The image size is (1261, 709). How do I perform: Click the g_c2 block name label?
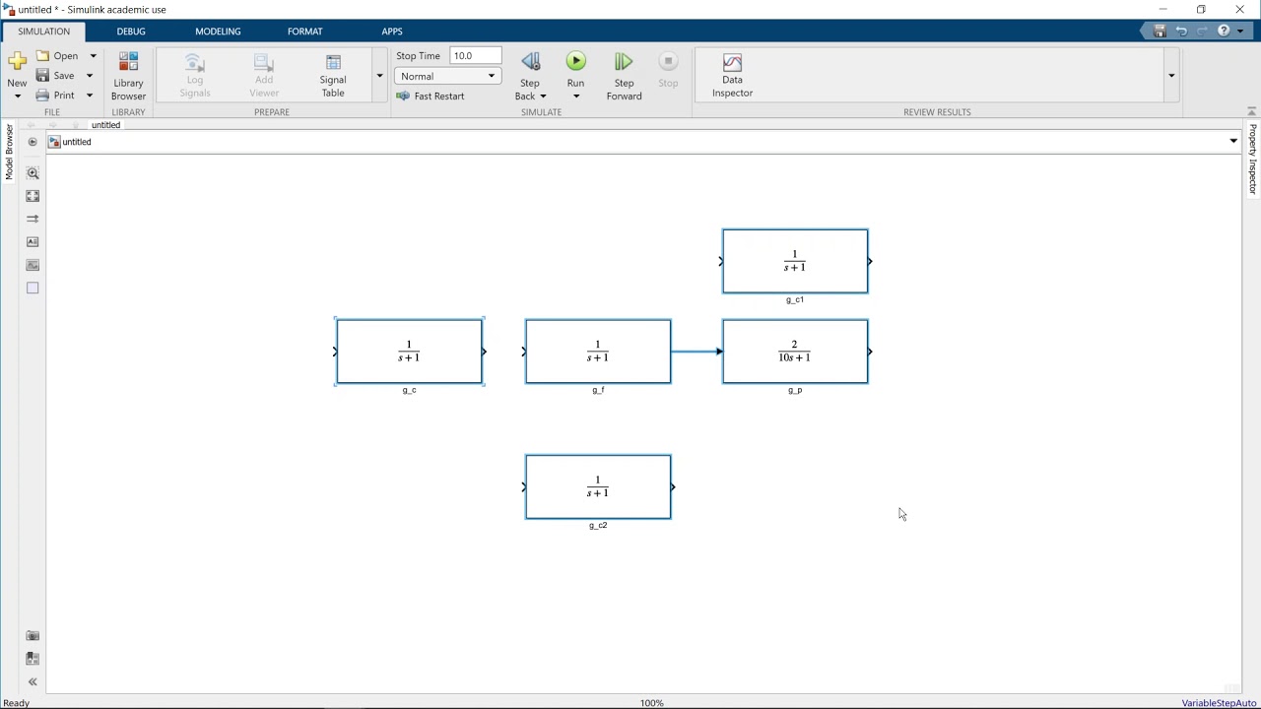coord(598,526)
